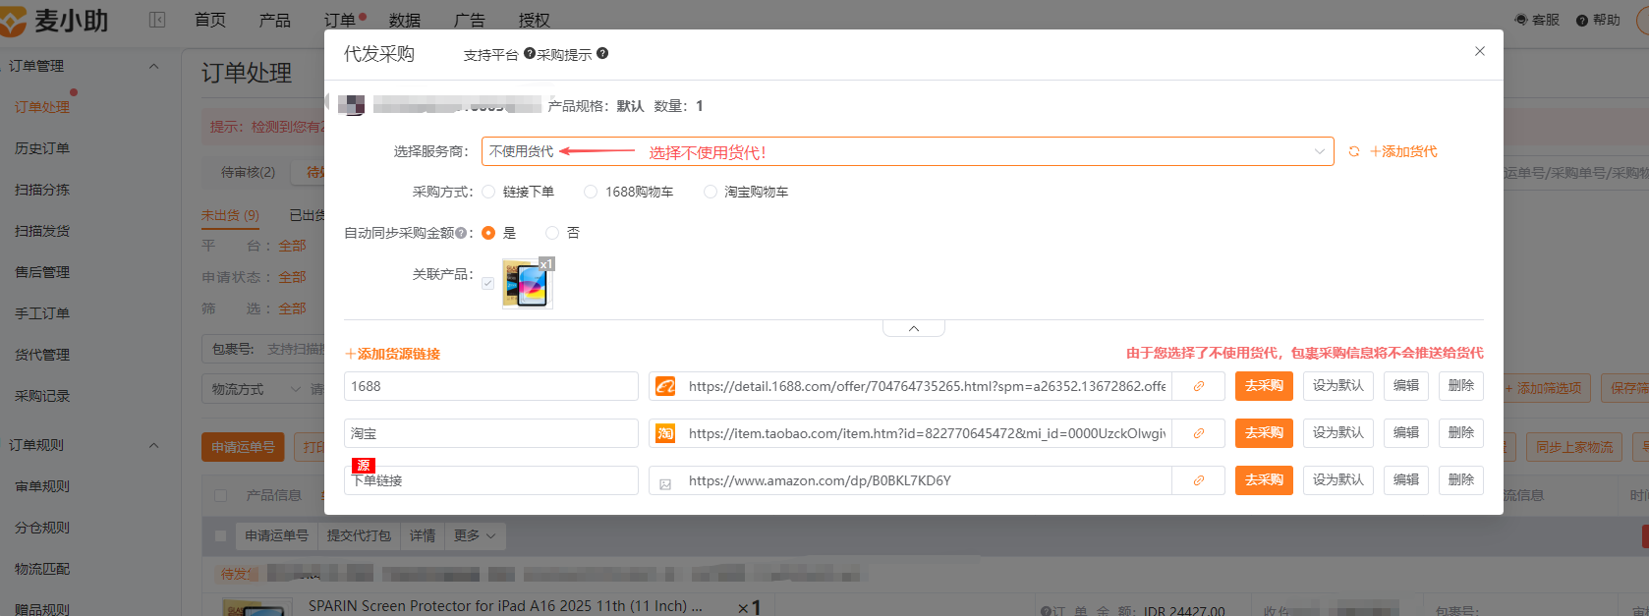This screenshot has height=616, width=1649.
Task: Open the 首页 top menu
Action: point(210,20)
